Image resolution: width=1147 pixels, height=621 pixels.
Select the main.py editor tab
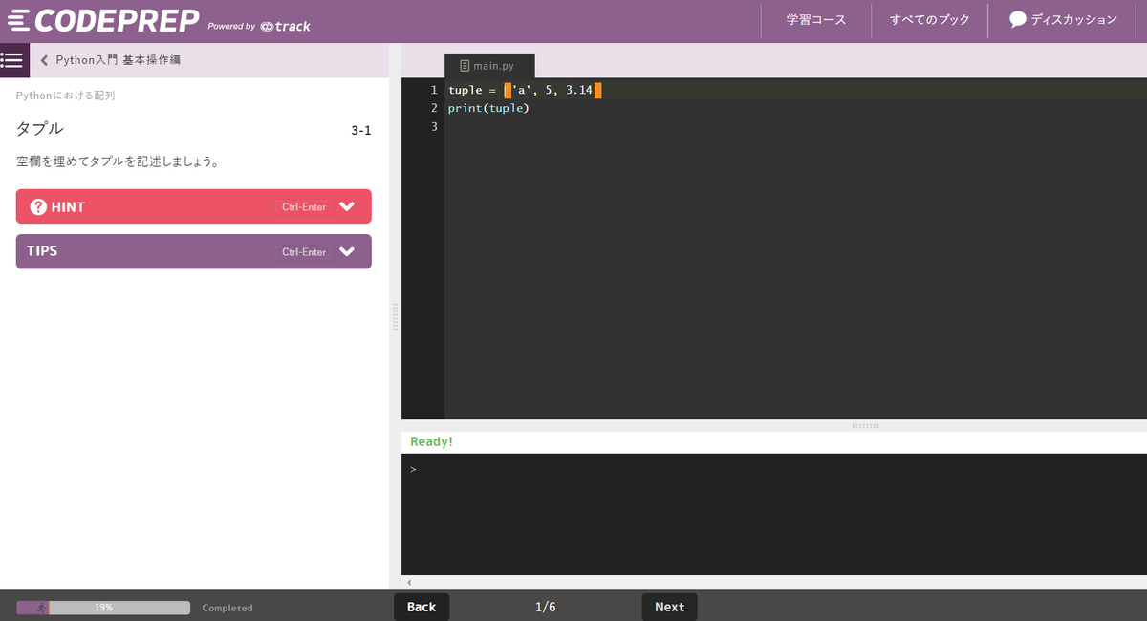point(489,65)
